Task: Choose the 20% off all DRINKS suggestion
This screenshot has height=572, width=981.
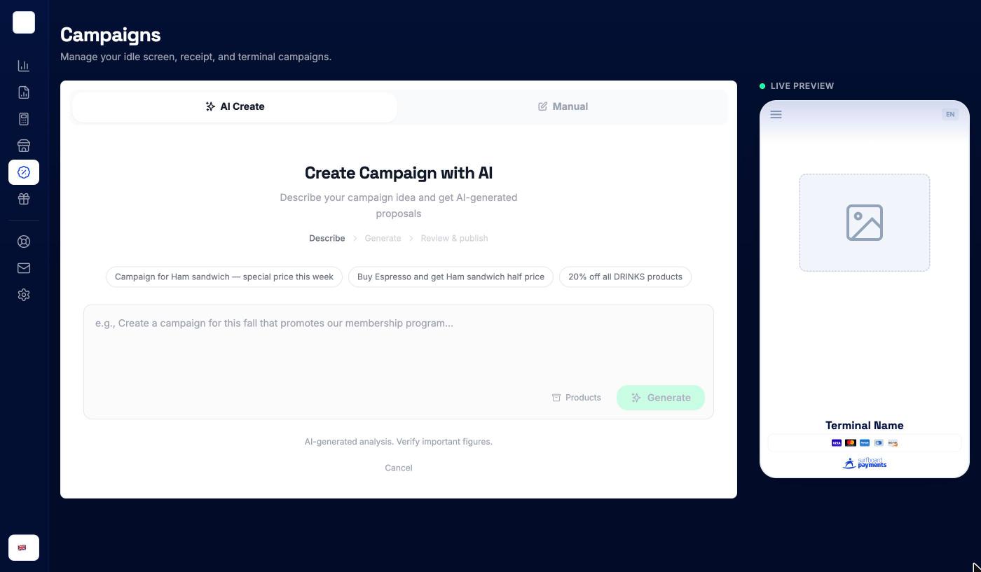Action: point(625,277)
